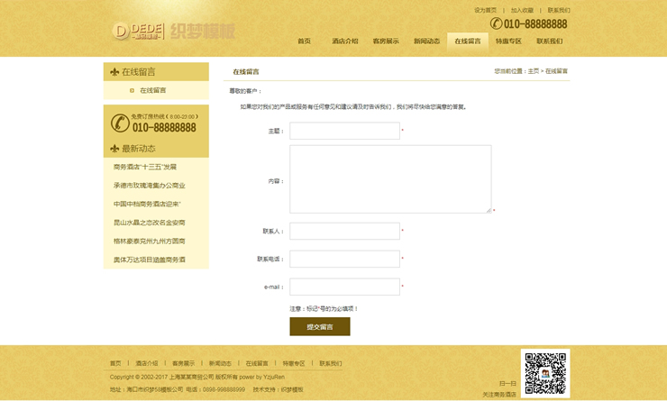Click into the e-mail input field

344,287
